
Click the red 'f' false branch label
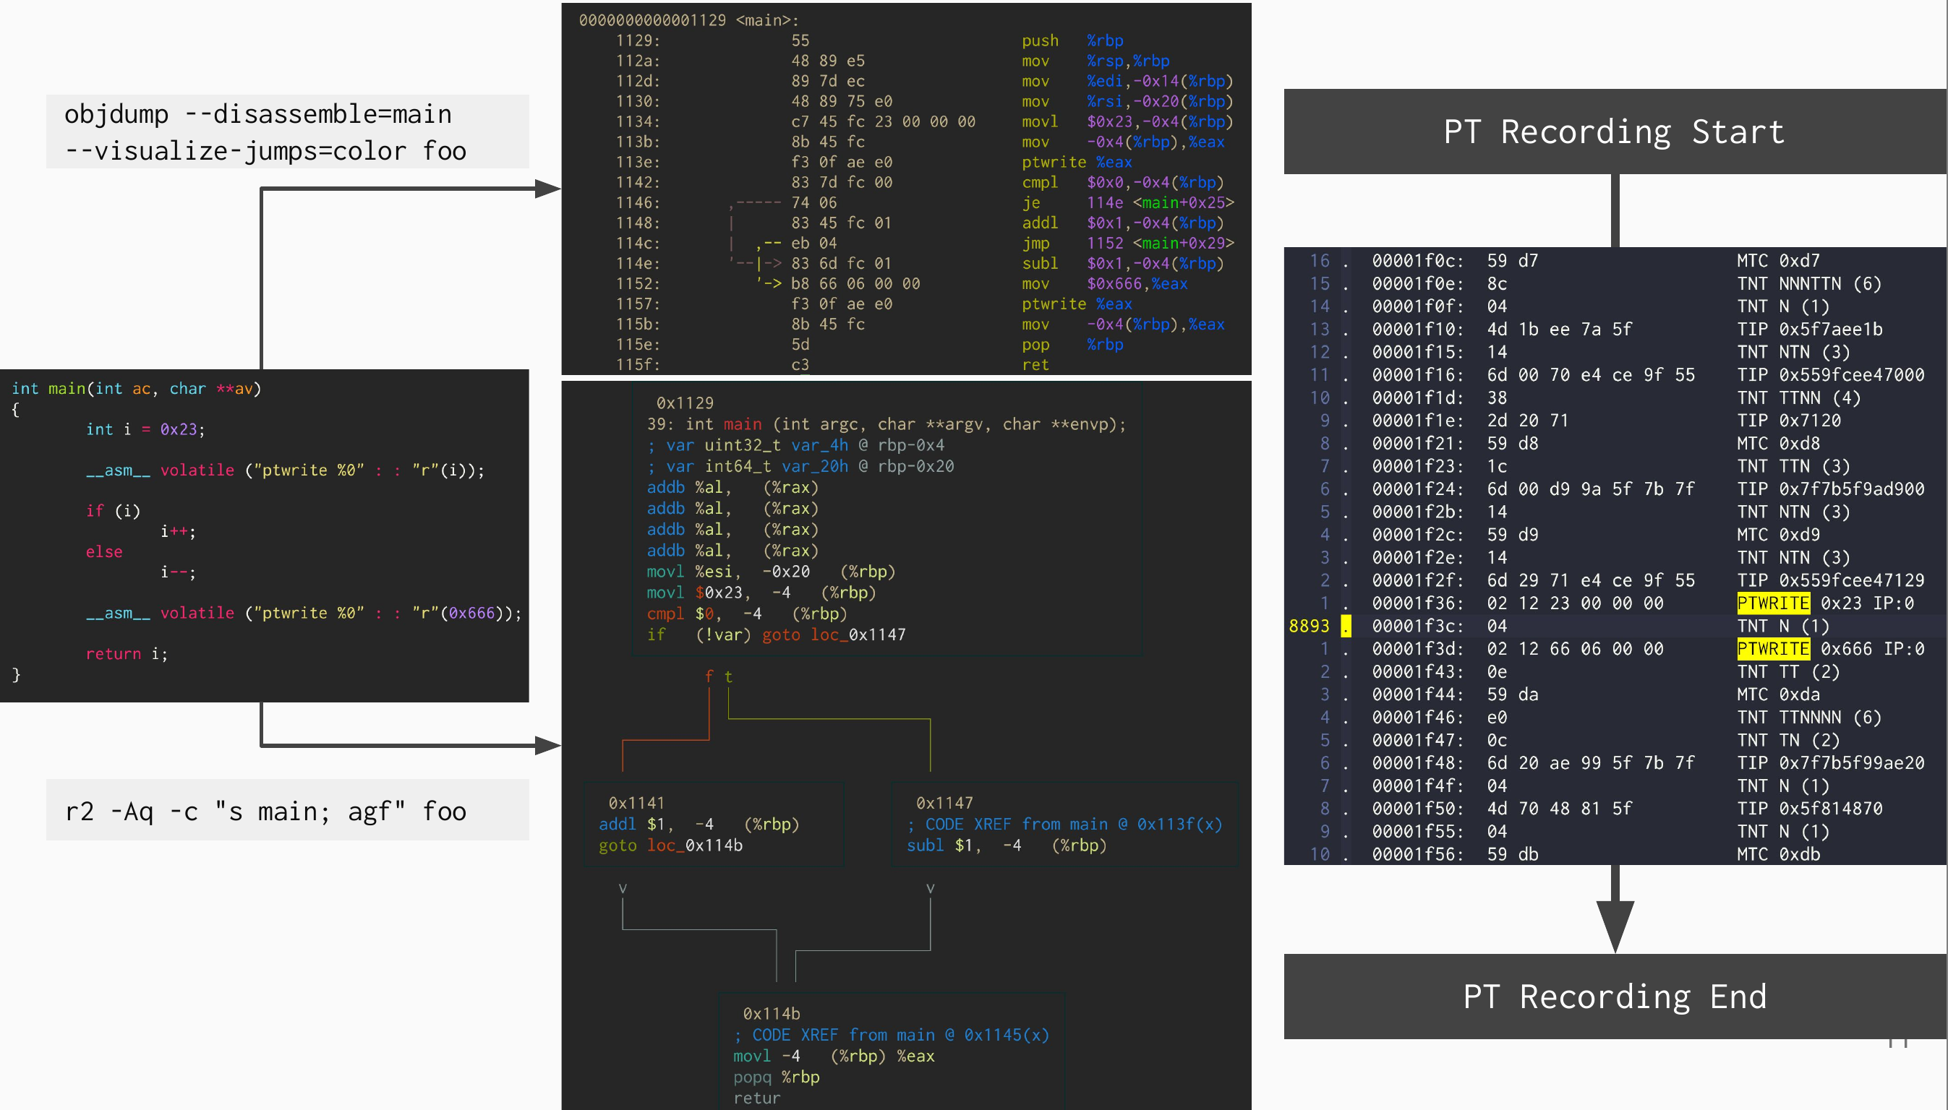[709, 676]
